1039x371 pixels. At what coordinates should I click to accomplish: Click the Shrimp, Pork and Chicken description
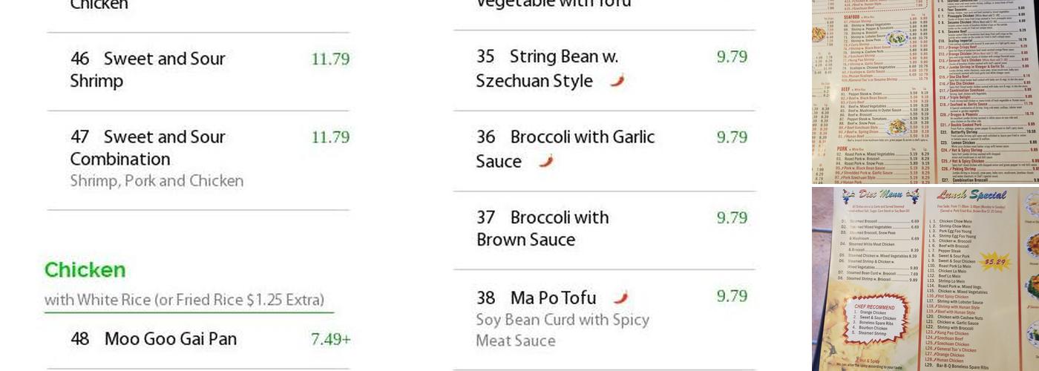tap(157, 181)
